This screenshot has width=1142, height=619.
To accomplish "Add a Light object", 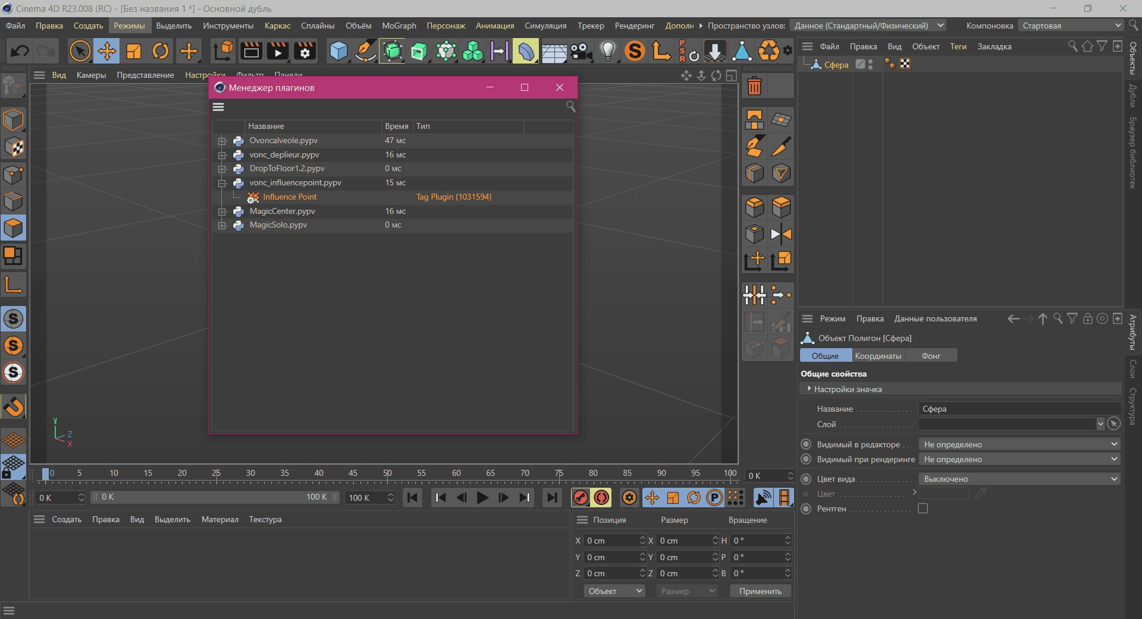I will (608, 51).
